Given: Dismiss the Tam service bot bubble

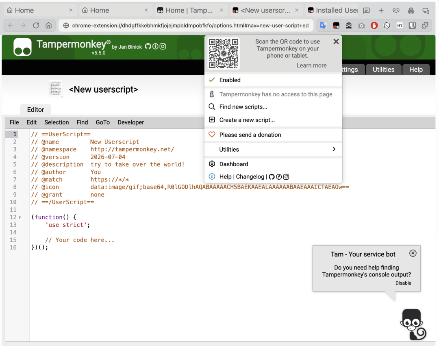Looking at the screenshot, I should (413, 253).
